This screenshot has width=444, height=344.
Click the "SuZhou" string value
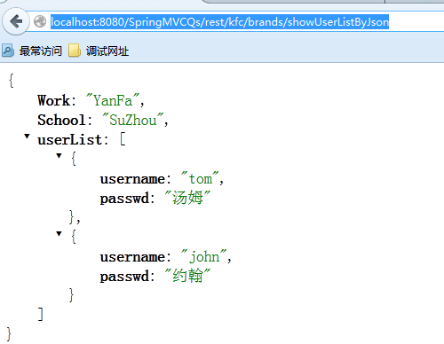click(132, 120)
